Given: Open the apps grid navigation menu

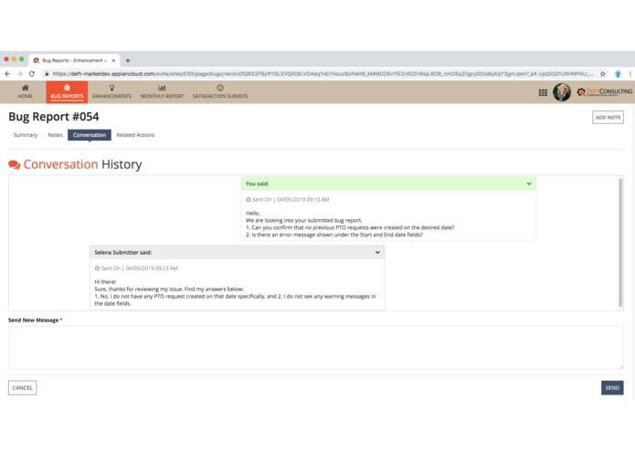Looking at the screenshot, I should [x=543, y=92].
